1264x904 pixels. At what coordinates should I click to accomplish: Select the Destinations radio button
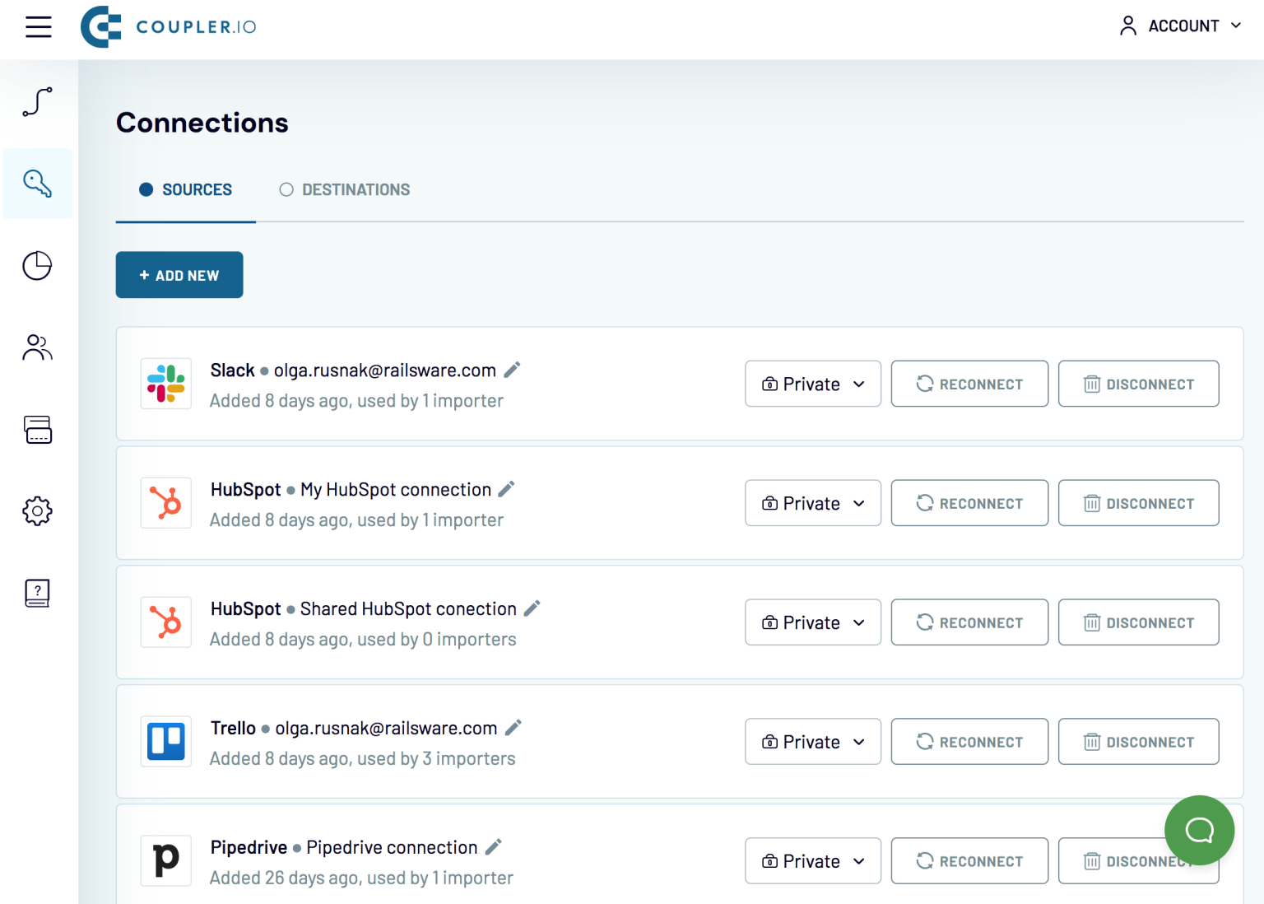(286, 189)
